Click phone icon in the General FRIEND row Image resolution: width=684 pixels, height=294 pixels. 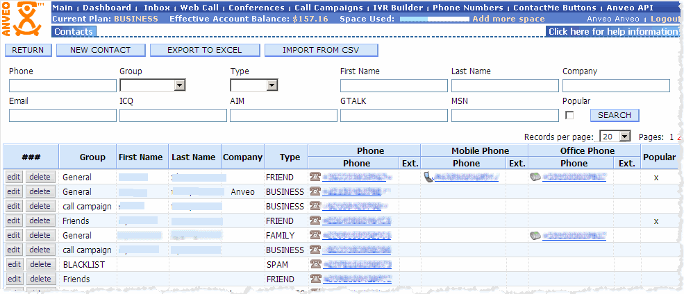[315, 177]
